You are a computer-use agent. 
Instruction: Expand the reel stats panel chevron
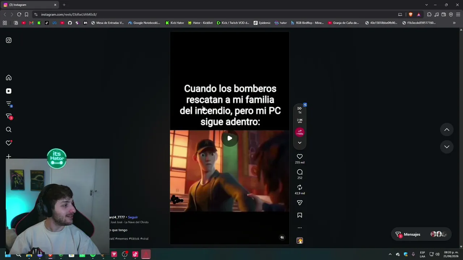point(300,143)
